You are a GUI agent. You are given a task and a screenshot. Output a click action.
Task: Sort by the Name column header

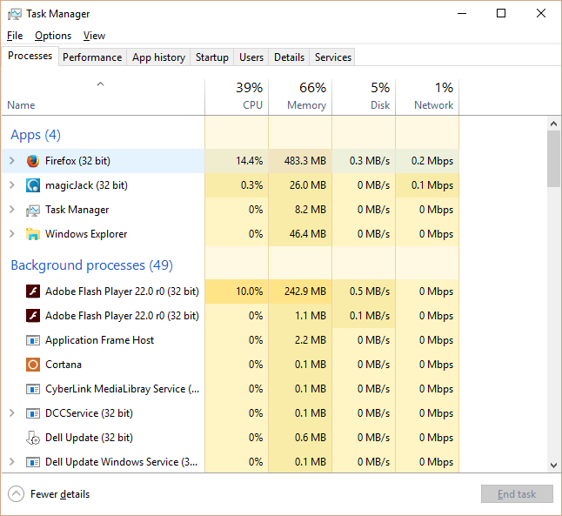pos(104,97)
